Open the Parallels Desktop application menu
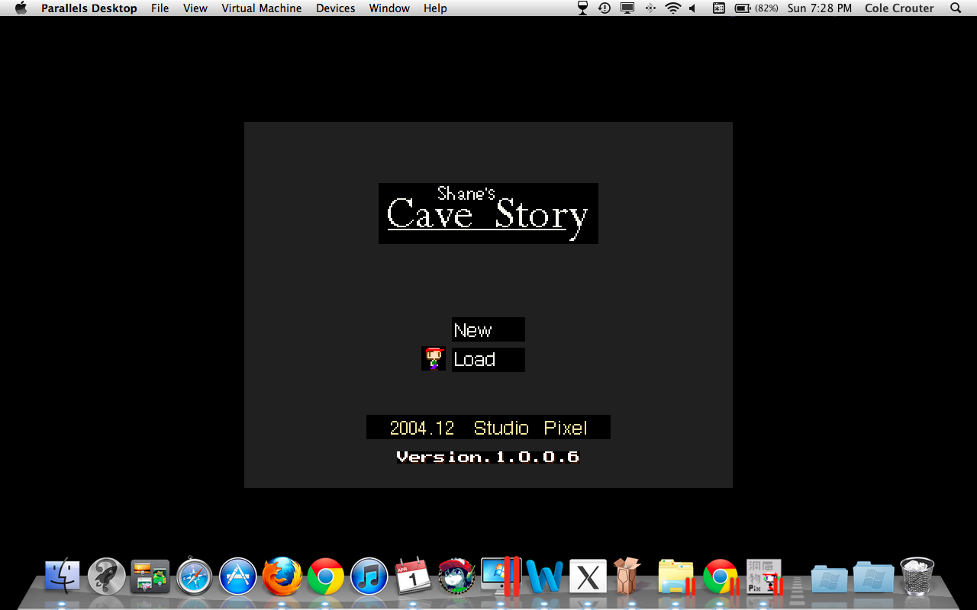The image size is (977, 610). pyautogui.click(x=89, y=8)
